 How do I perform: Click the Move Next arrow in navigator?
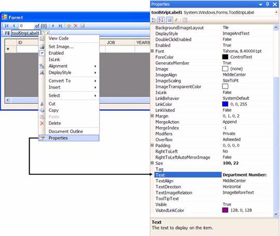53,26
